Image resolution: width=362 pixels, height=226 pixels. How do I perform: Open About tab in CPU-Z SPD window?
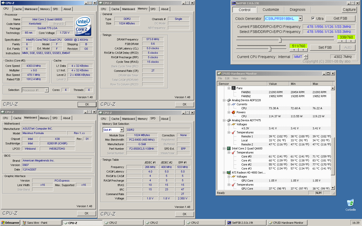click(x=165, y=119)
